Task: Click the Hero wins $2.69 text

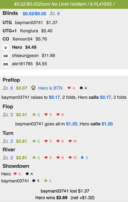Action: [51, 198]
